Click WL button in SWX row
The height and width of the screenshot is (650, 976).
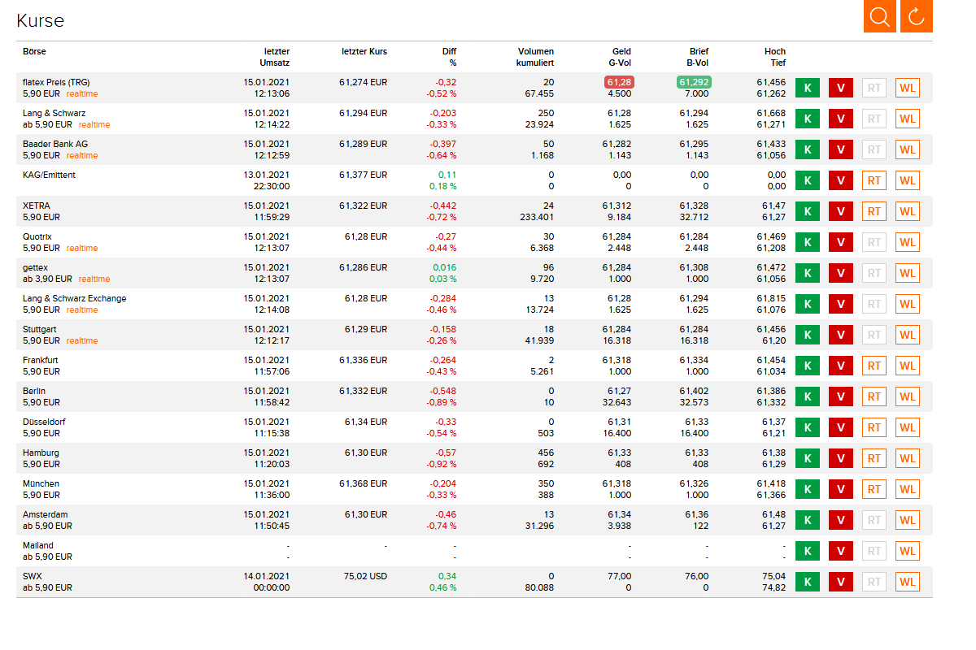point(908,582)
